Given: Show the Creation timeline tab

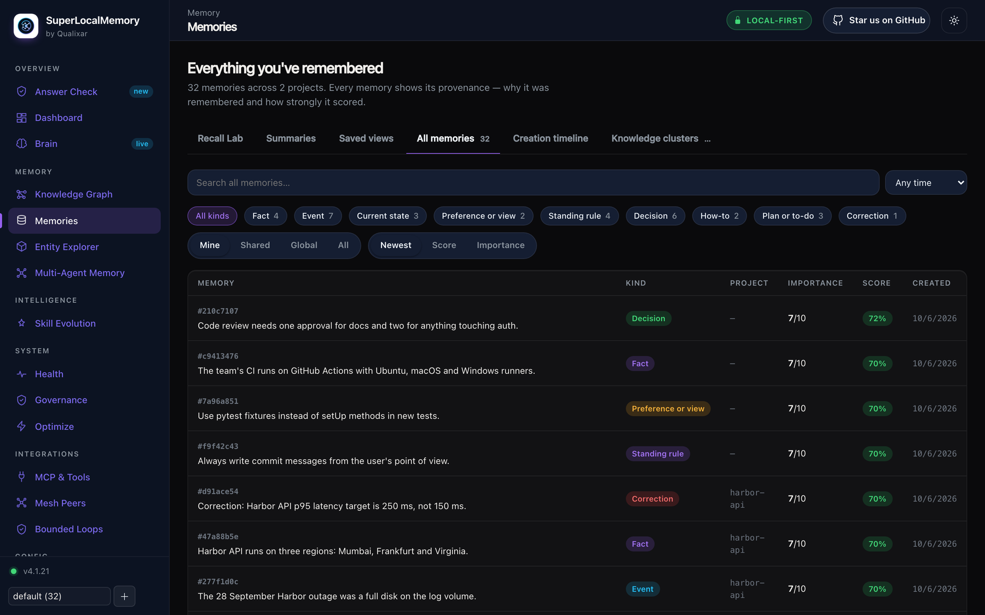Looking at the screenshot, I should [x=551, y=138].
